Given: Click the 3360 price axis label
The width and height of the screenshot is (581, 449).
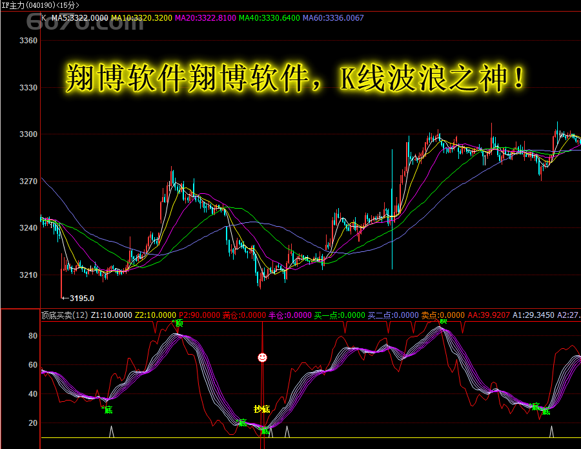Looking at the screenshot, I should tap(28, 41).
